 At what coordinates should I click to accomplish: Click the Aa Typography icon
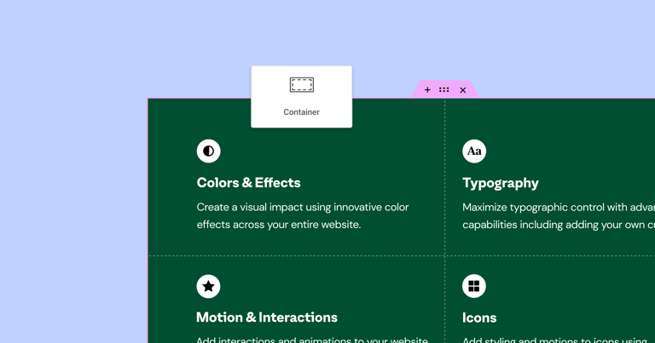(x=474, y=151)
